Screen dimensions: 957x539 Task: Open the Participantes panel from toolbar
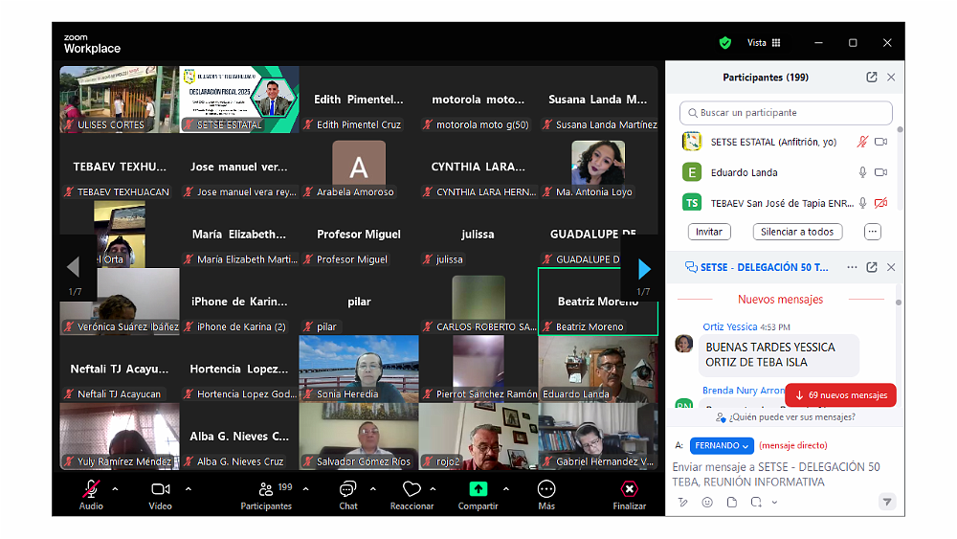pyautogui.click(x=265, y=489)
